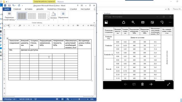The image size is (182, 102).
Task: Go to the next photo
Action: click(x=151, y=84)
